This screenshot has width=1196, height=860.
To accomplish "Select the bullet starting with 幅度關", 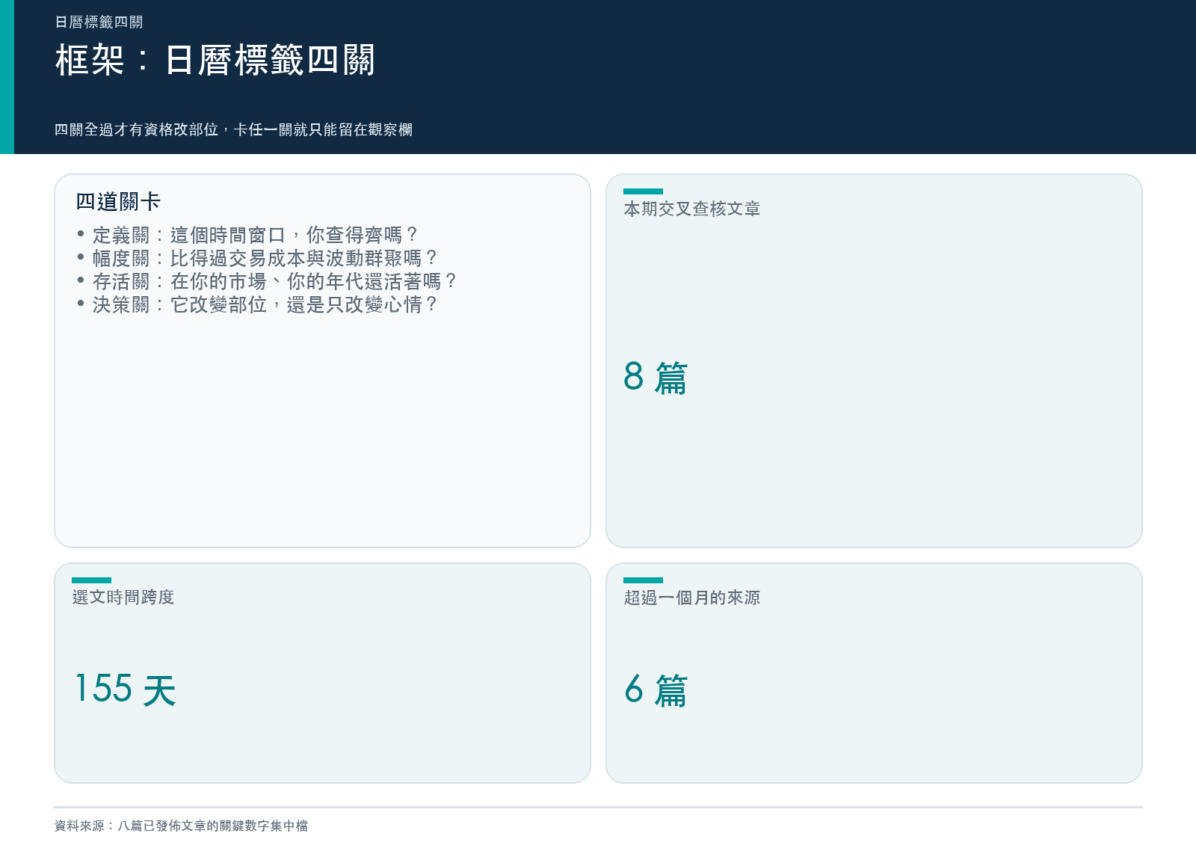I will (257, 258).
